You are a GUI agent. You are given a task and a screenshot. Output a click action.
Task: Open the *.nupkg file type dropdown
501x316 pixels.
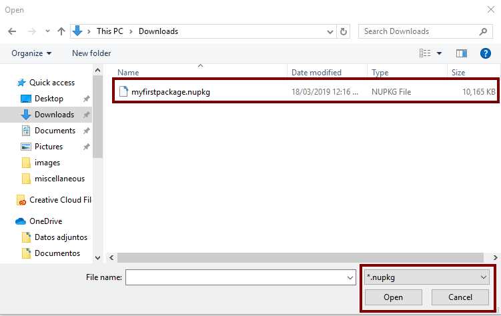427,277
